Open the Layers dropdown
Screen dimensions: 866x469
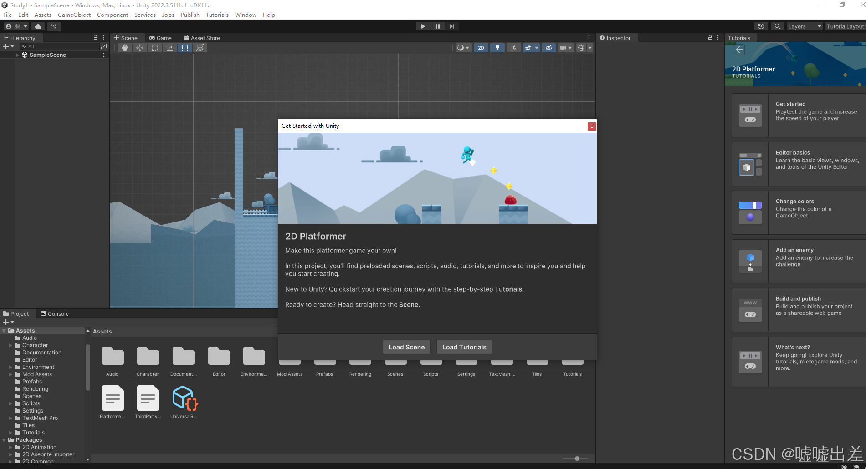[x=805, y=26]
